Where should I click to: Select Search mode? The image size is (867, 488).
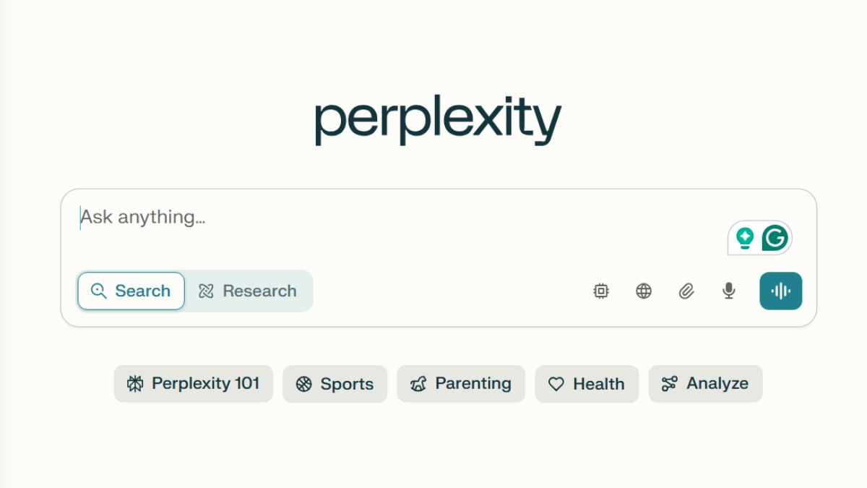131,291
